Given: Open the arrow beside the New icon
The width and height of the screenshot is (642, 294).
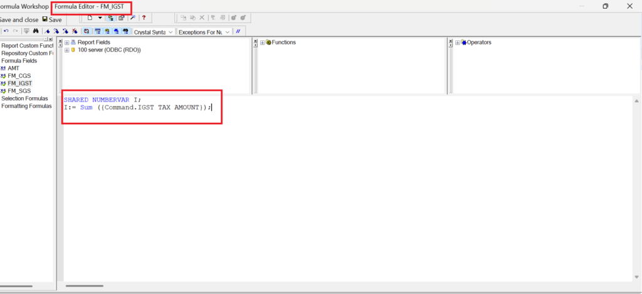Looking at the screenshot, I should tap(100, 18).
